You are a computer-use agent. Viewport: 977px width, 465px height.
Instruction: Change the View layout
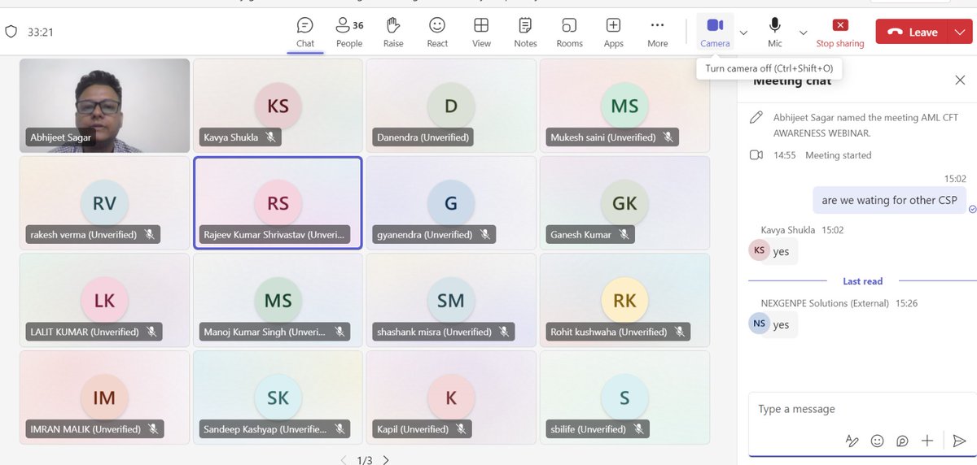[x=481, y=33]
